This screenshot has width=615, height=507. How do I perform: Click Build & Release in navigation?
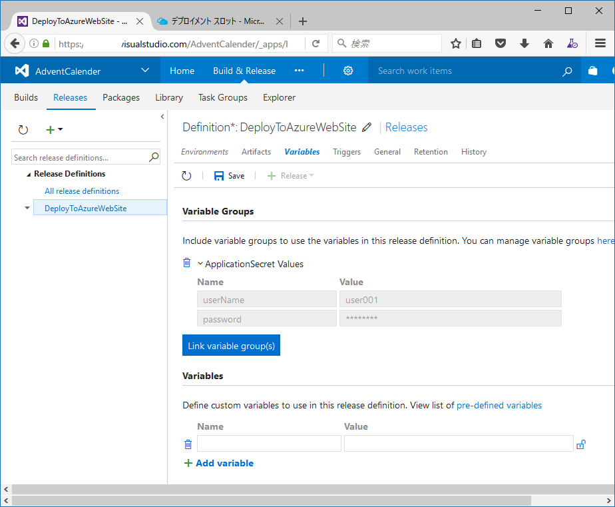[244, 71]
